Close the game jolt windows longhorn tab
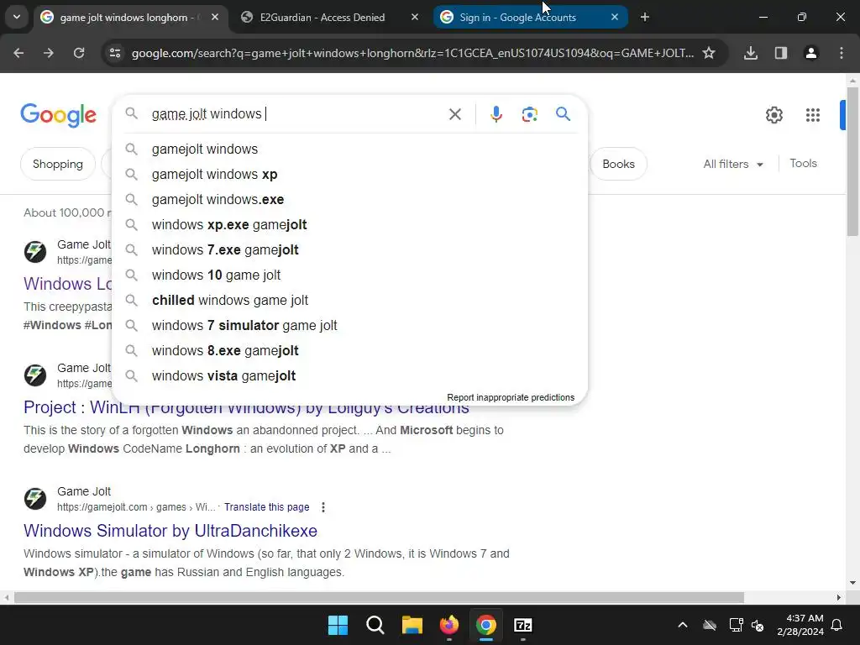Image resolution: width=860 pixels, height=645 pixels. (x=215, y=17)
